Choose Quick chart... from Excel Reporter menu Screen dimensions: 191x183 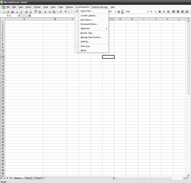92,11
